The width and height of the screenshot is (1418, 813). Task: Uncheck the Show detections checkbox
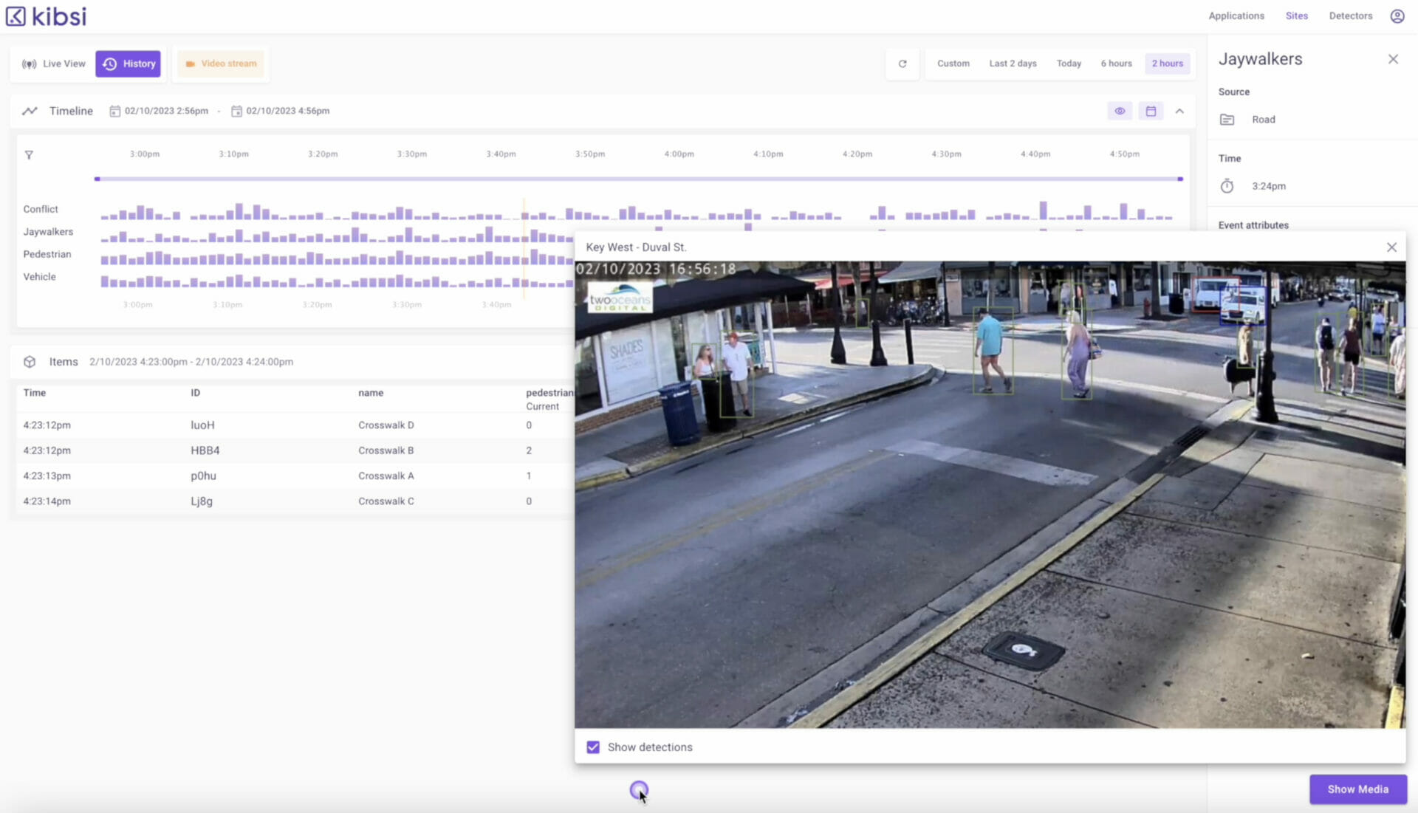[593, 747]
